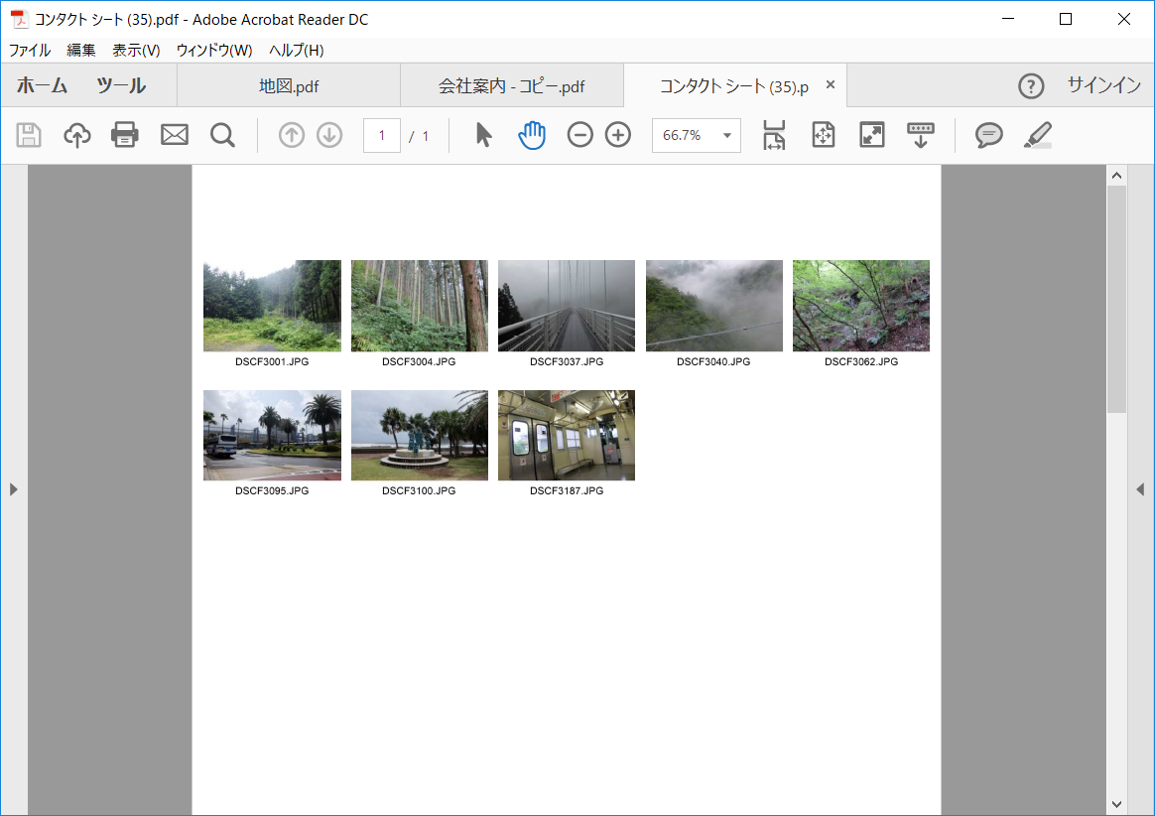Open the ファイル menu
The height and width of the screenshot is (816, 1155).
click(x=31, y=50)
